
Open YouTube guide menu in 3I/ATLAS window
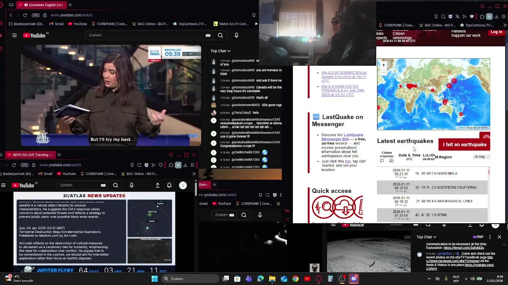[x=3, y=185]
